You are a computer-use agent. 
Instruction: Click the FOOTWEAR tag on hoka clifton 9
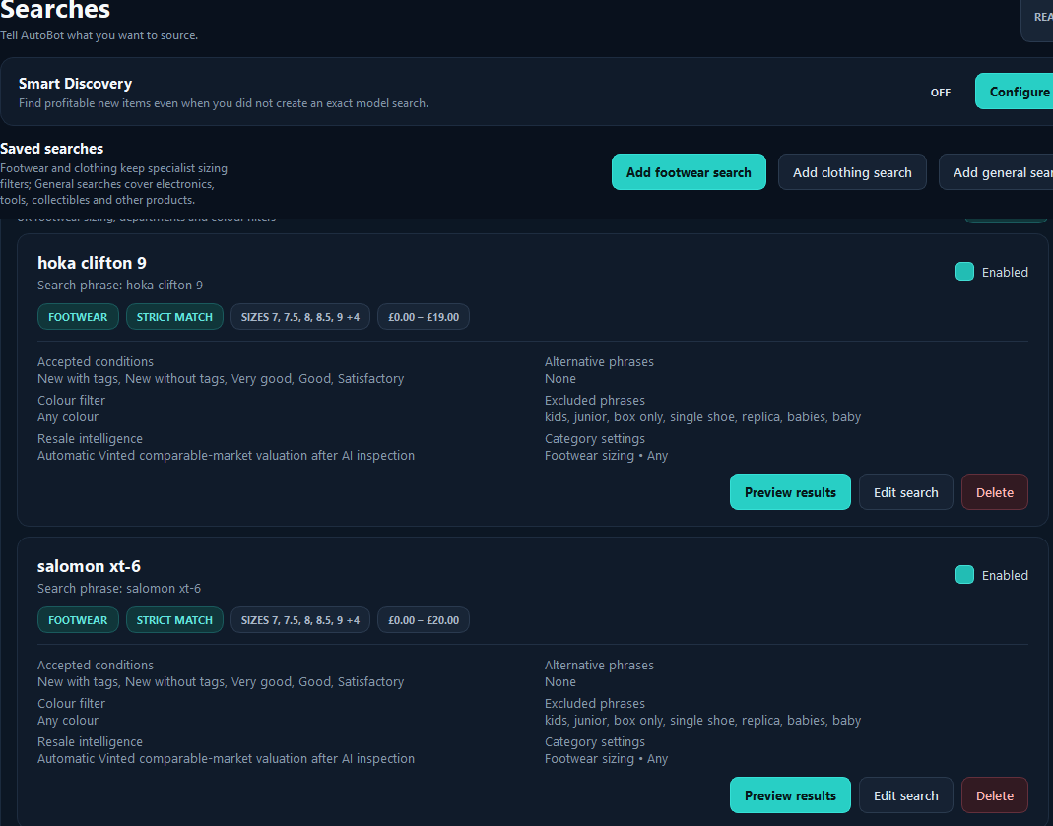78,317
